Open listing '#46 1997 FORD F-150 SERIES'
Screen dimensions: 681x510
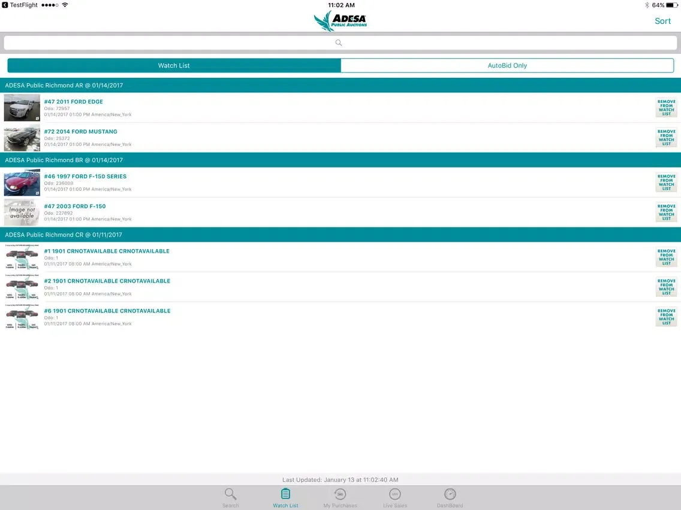tap(85, 176)
